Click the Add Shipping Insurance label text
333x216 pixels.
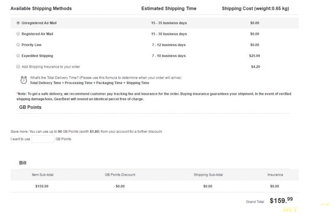(x=51, y=67)
